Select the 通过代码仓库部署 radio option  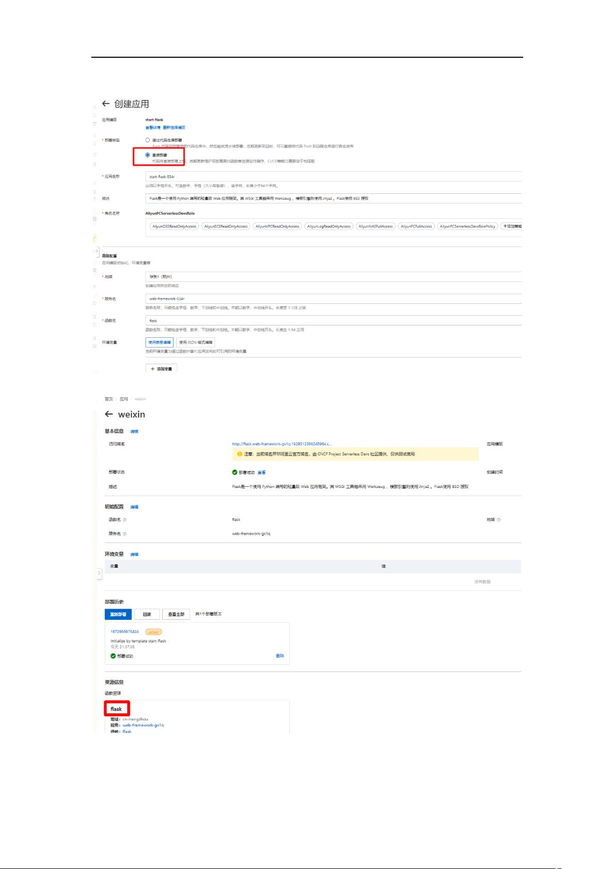[x=148, y=140]
